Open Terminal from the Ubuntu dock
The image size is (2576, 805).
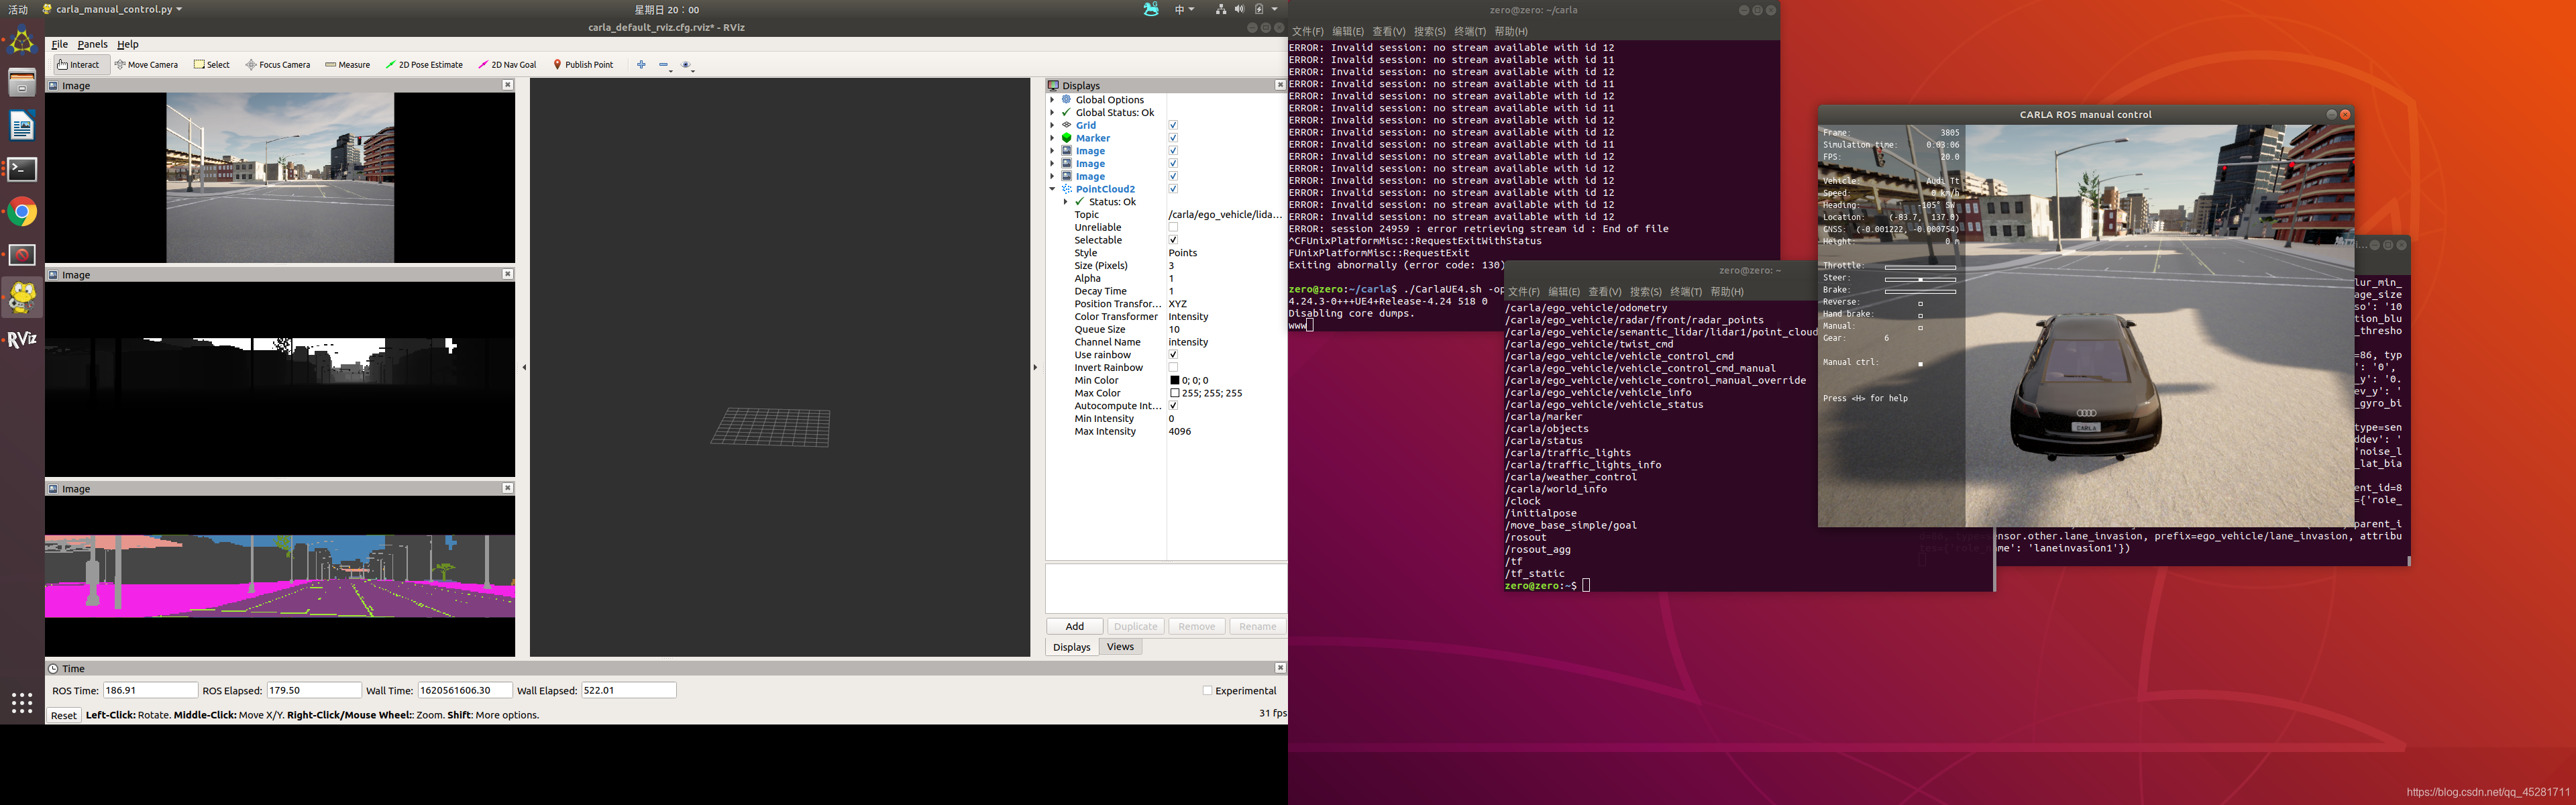(x=22, y=169)
